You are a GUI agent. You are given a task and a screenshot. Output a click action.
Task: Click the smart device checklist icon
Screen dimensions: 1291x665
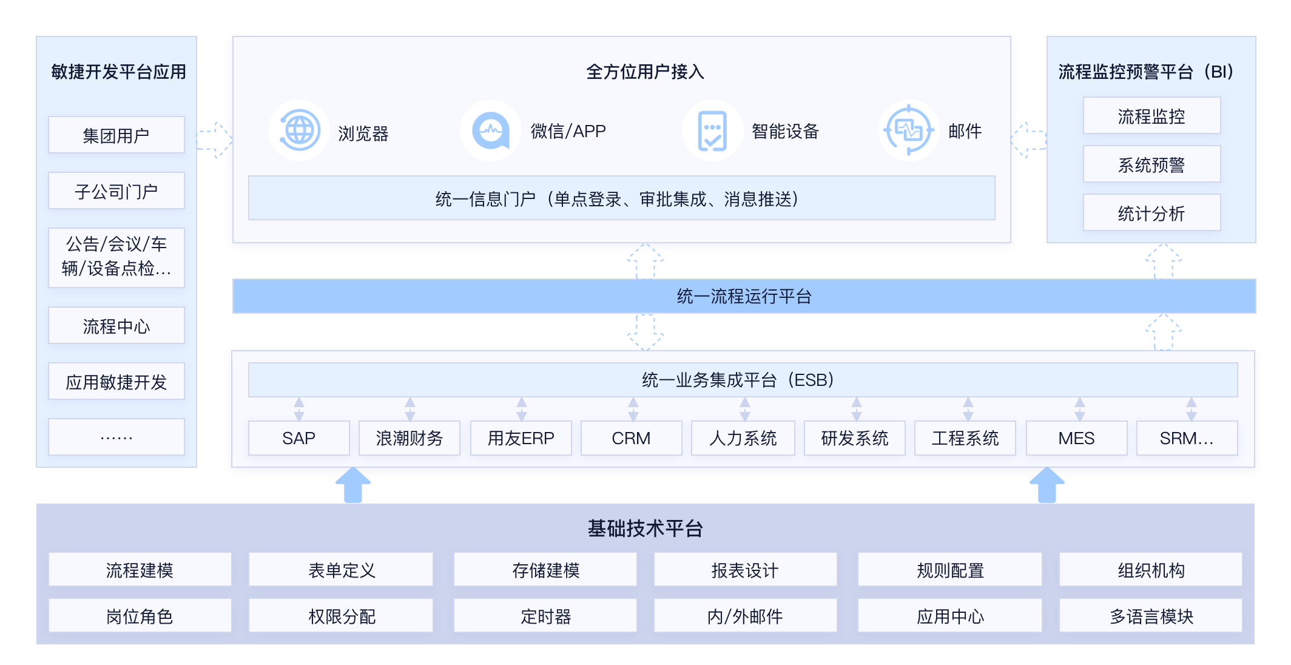tap(712, 130)
